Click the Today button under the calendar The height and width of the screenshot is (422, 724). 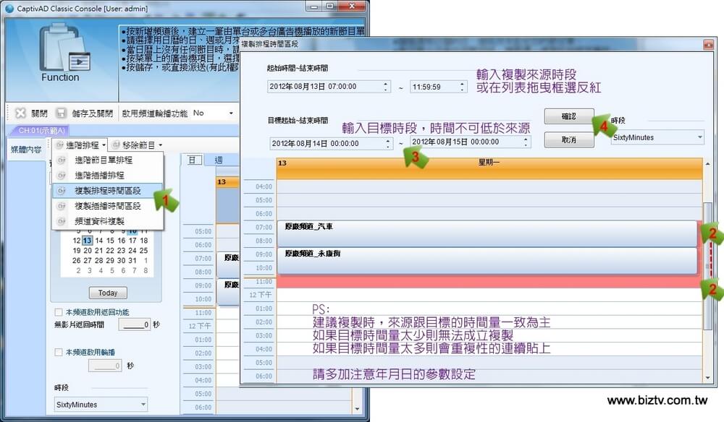tap(108, 293)
